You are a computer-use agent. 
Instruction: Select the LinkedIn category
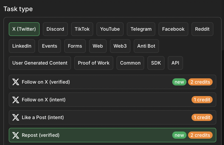(x=22, y=46)
